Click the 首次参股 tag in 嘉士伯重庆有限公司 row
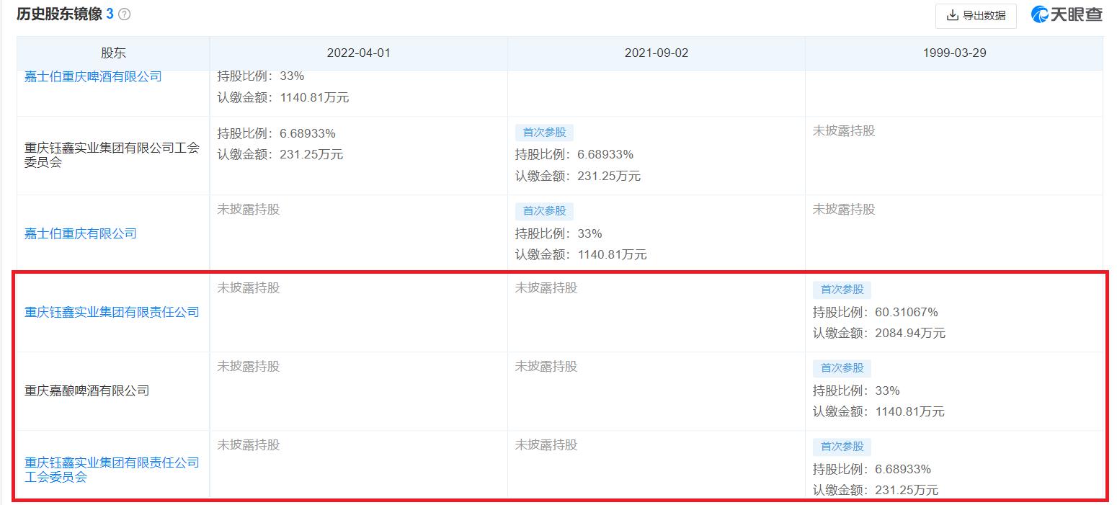This screenshot has height=505, width=1117. coord(545,211)
